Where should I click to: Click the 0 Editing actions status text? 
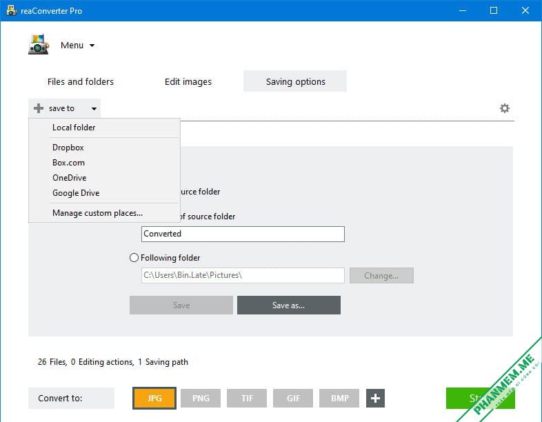(102, 362)
